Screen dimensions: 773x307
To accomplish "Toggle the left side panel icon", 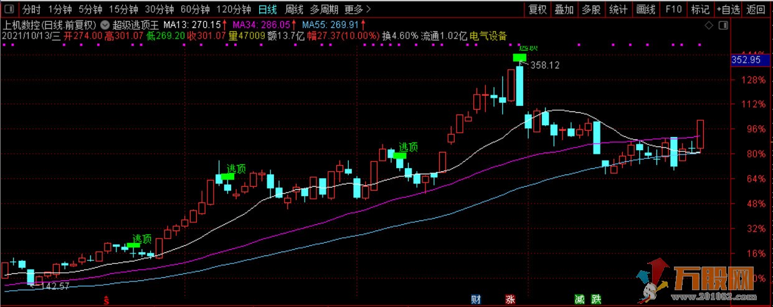I will click(x=9, y=9).
